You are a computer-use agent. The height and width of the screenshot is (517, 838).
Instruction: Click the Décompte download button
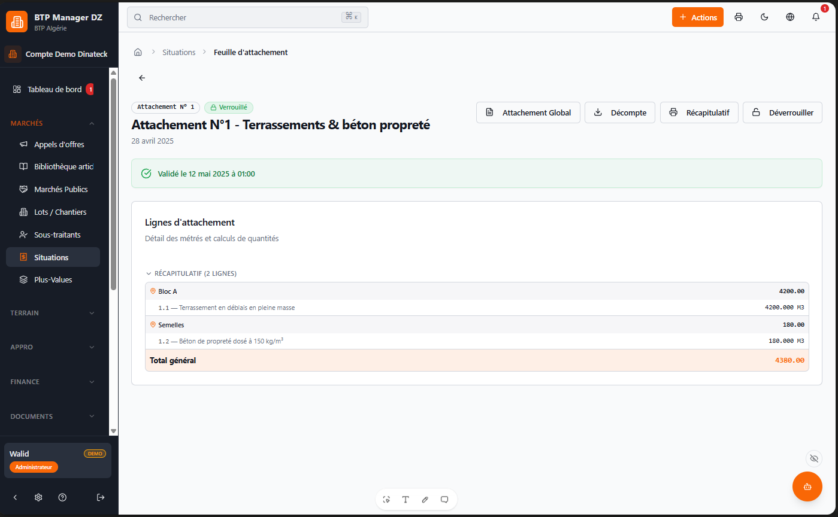[620, 112]
